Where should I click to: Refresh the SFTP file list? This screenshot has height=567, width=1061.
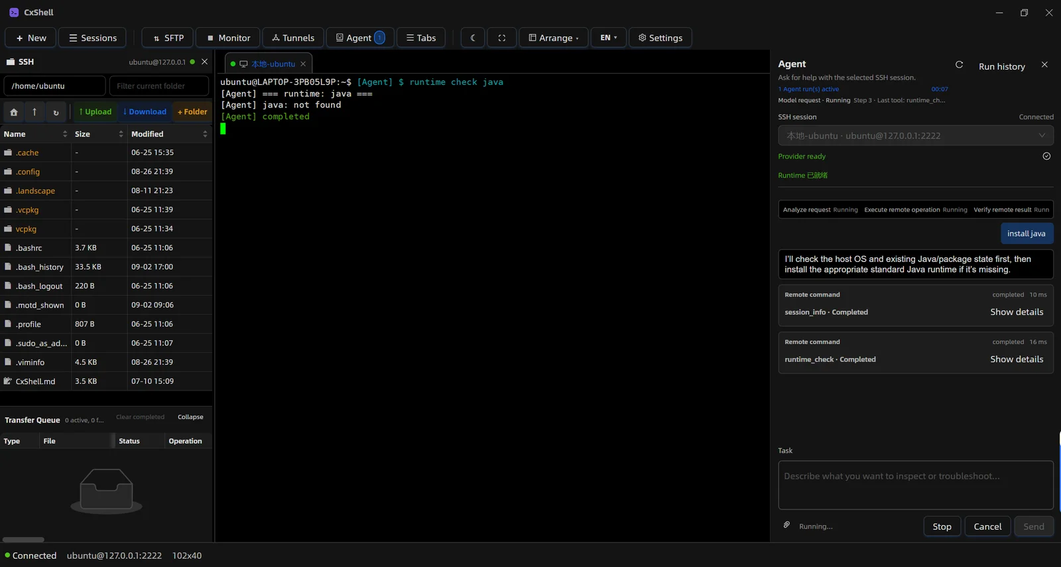click(56, 112)
